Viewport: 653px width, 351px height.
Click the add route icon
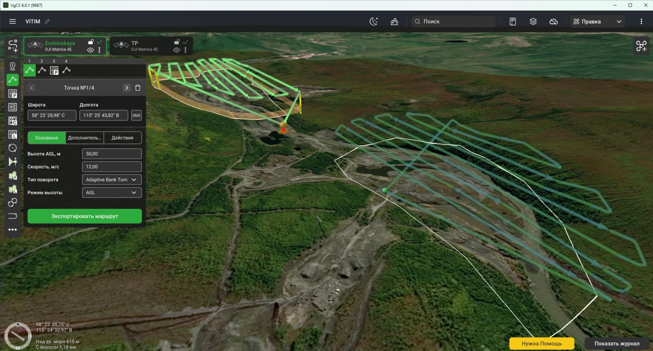point(13,46)
